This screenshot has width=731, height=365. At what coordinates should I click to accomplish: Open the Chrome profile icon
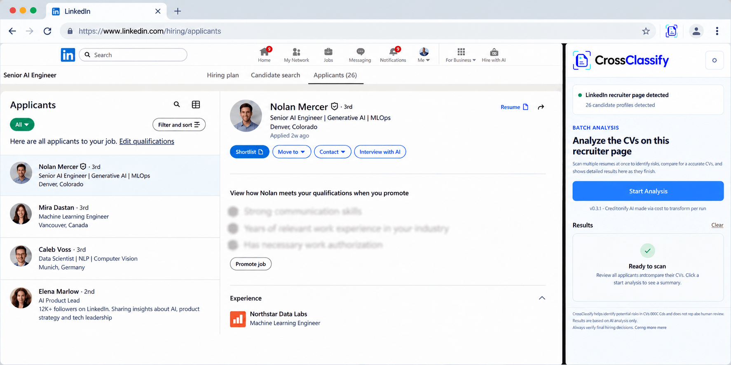[696, 31]
